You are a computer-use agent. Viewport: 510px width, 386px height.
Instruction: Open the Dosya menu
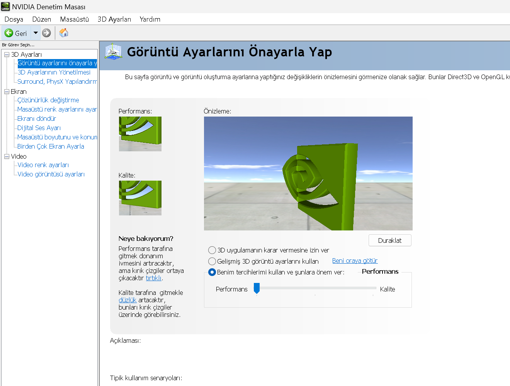click(x=14, y=19)
